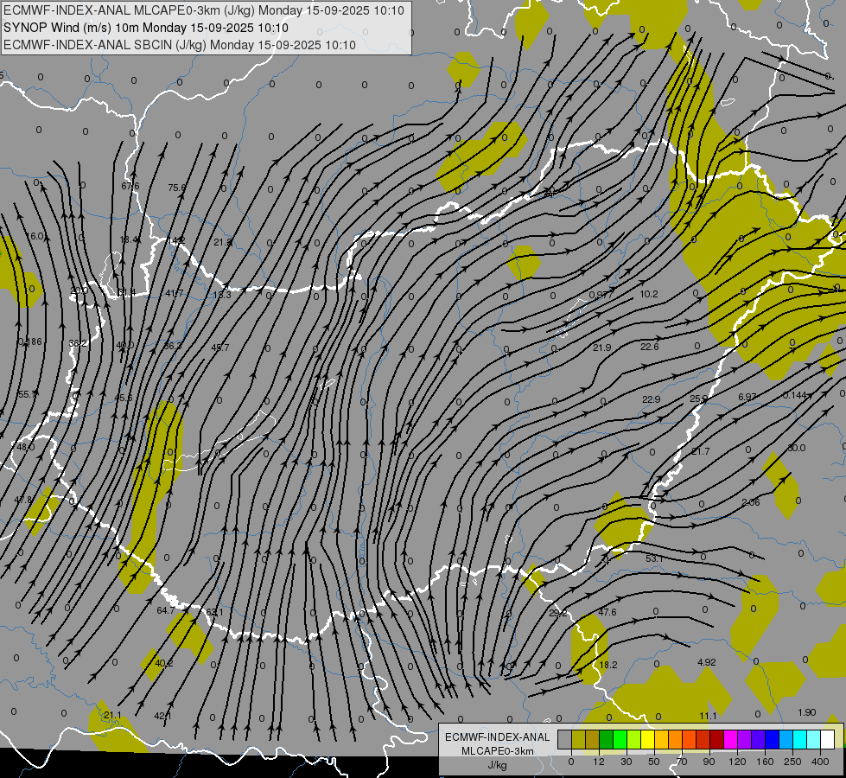Click the pure yellow legend swatch
846x778 pixels.
point(648,739)
